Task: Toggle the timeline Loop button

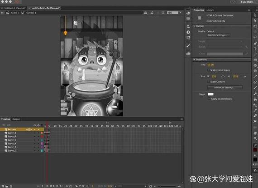Action: click(71, 186)
